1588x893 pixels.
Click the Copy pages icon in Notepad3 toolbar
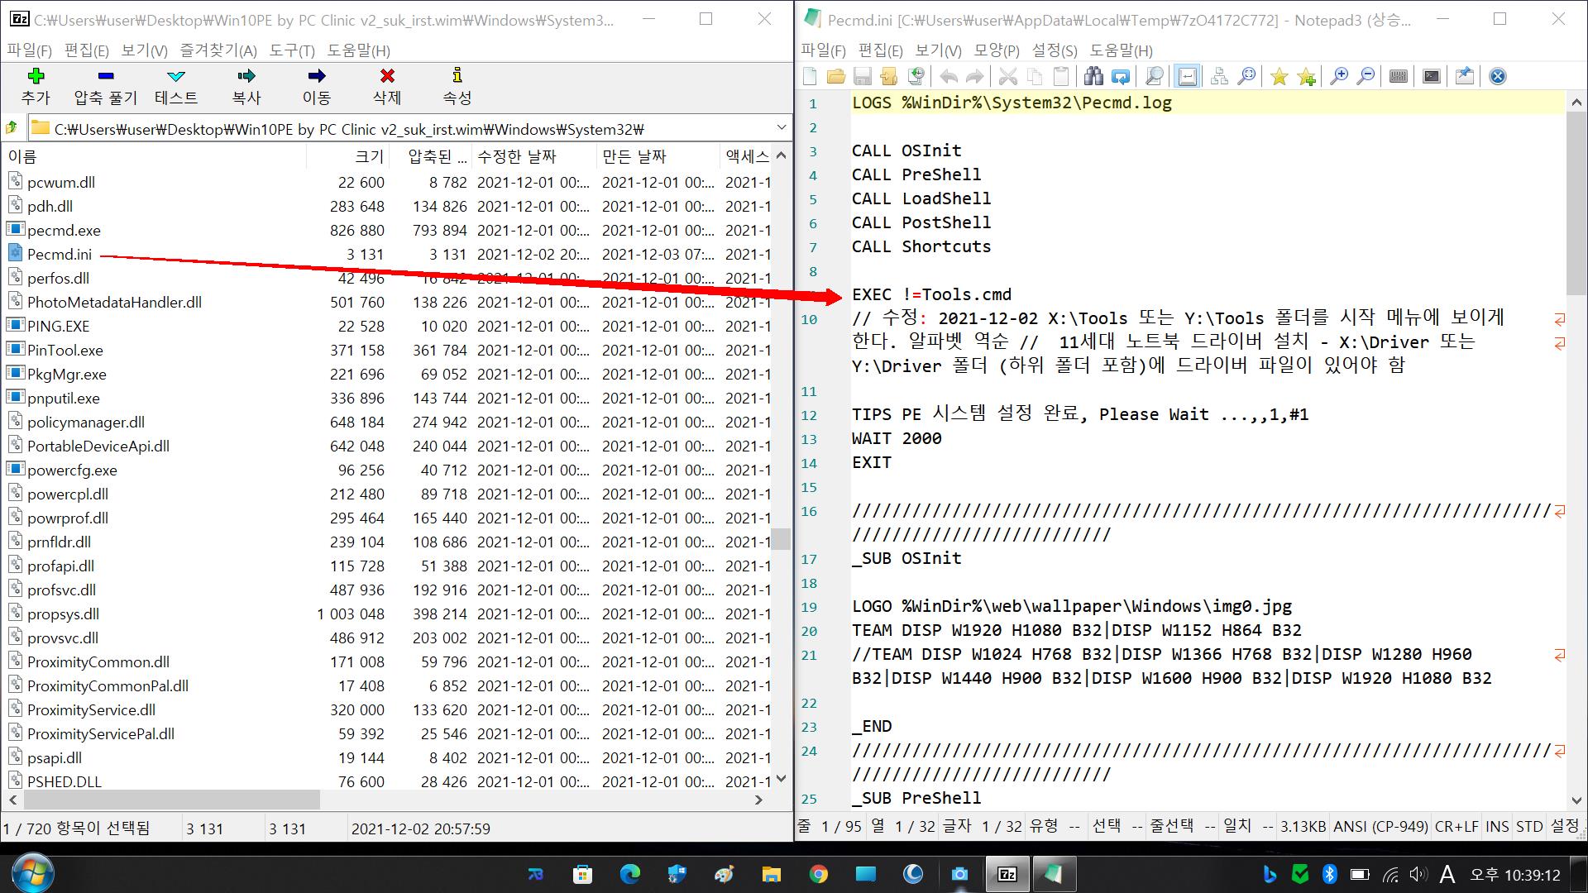coord(1035,77)
